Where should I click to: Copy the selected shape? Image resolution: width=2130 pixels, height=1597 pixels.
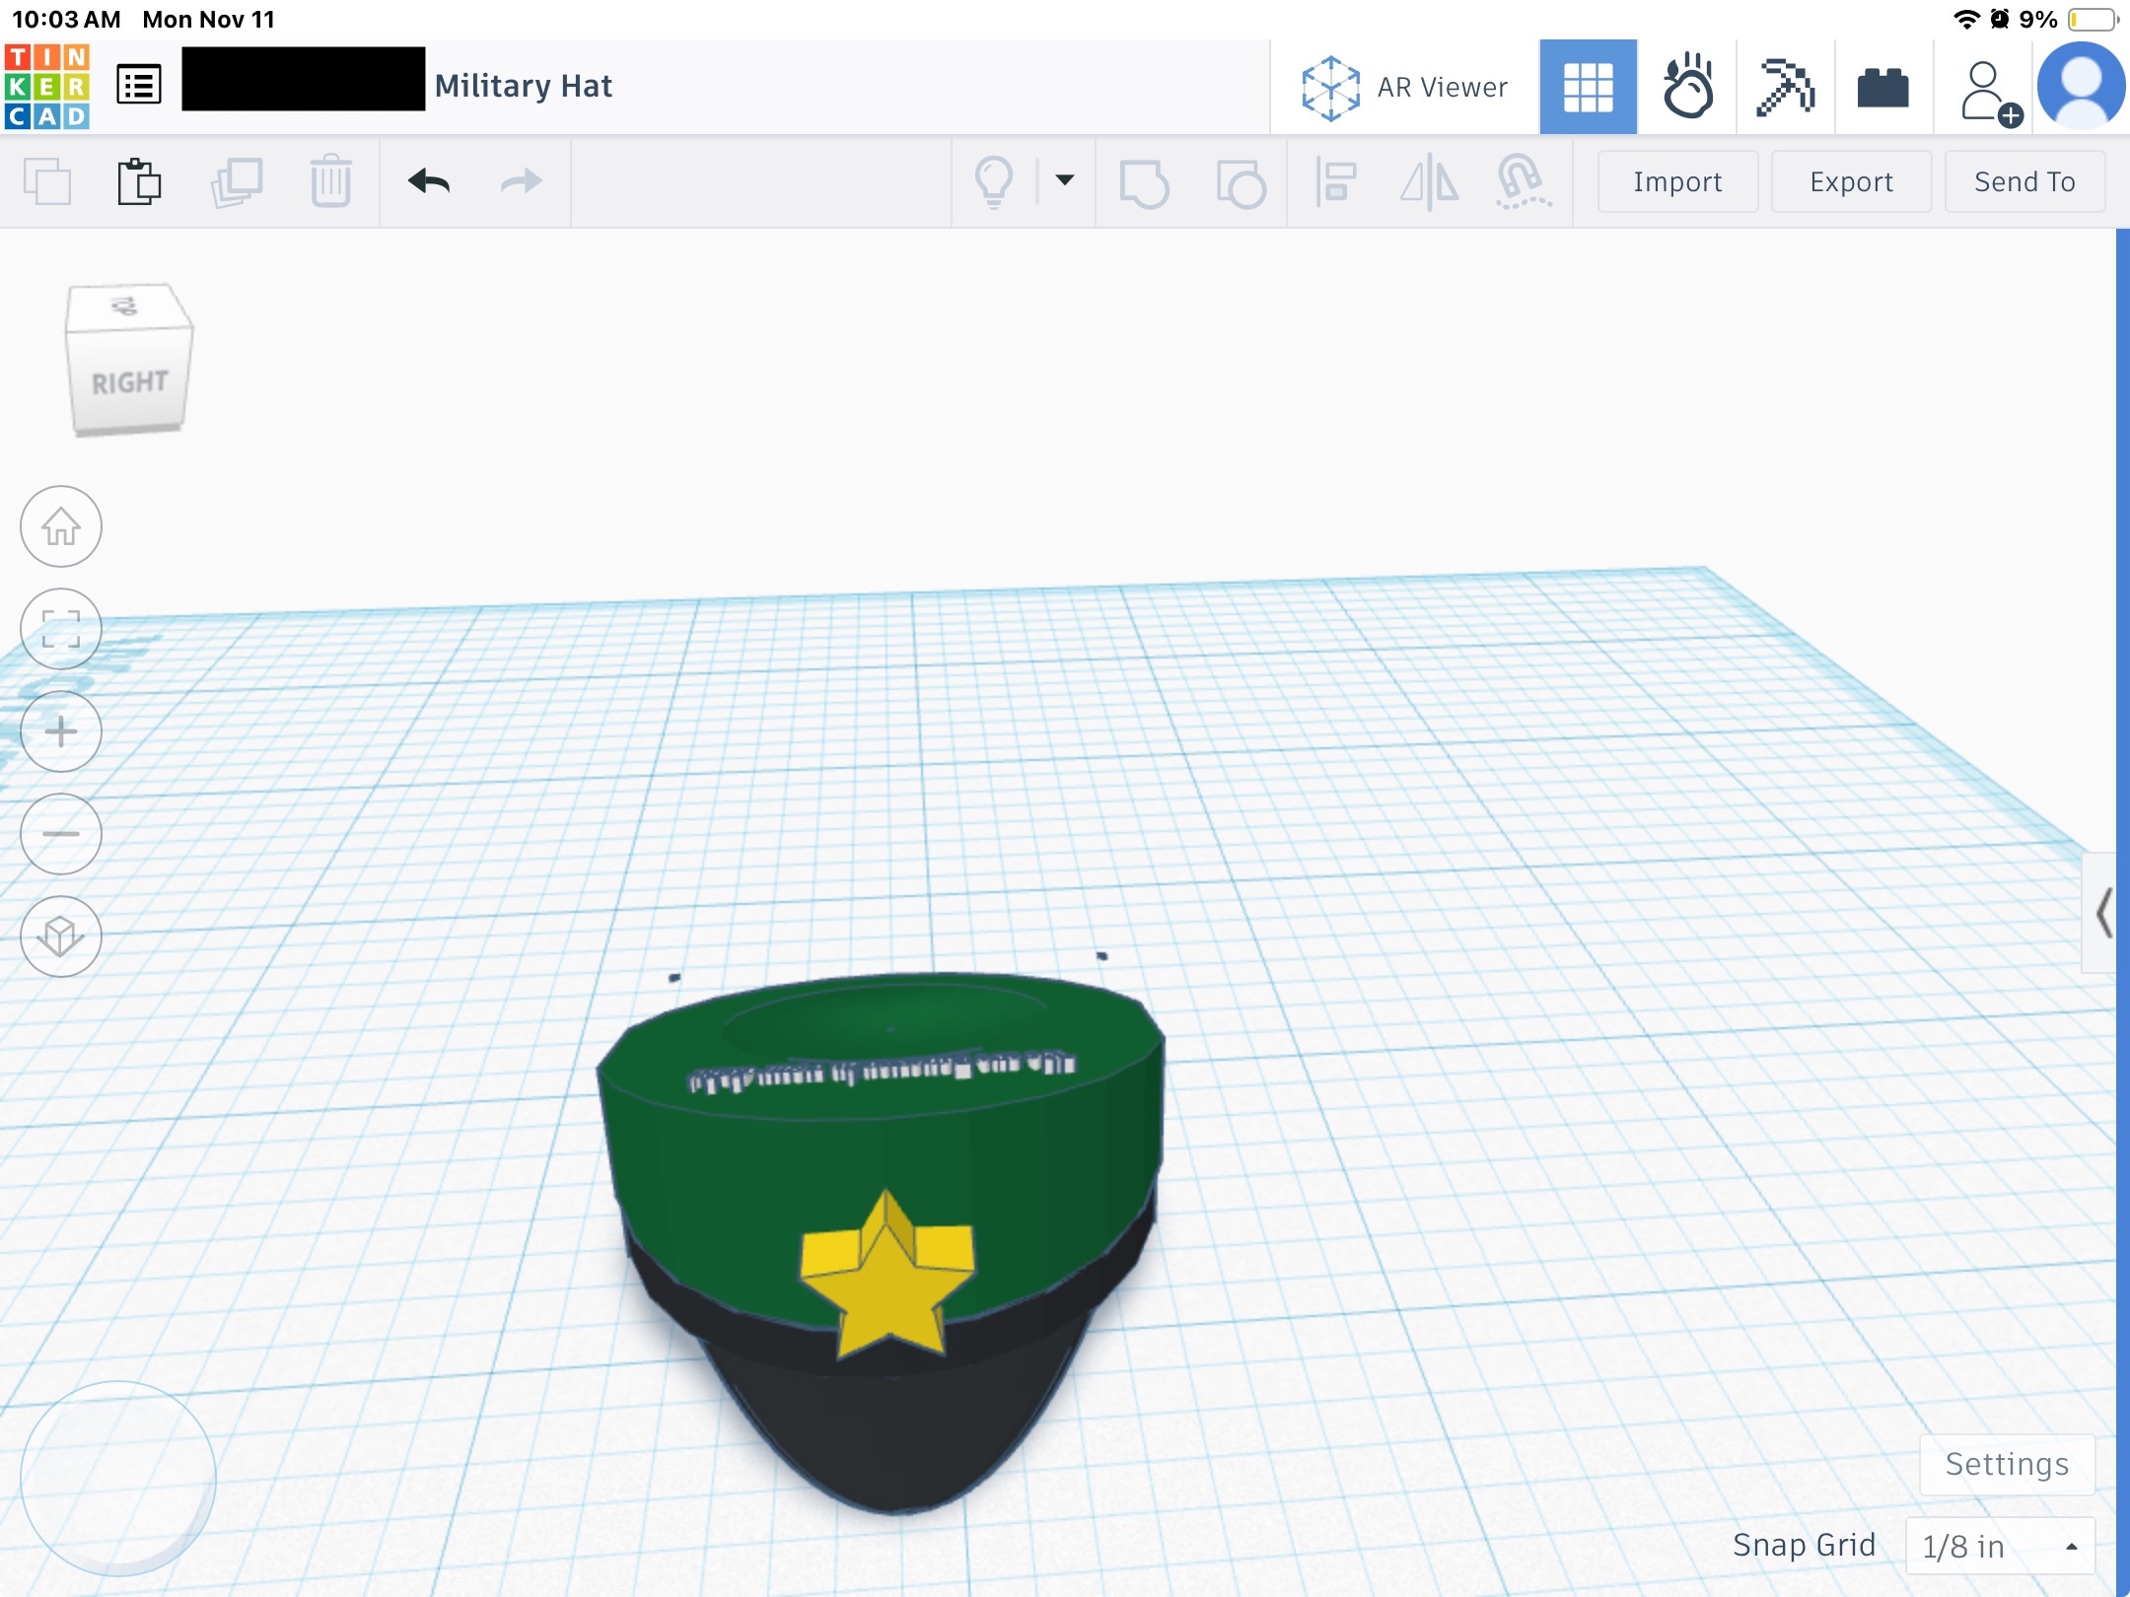click(47, 181)
